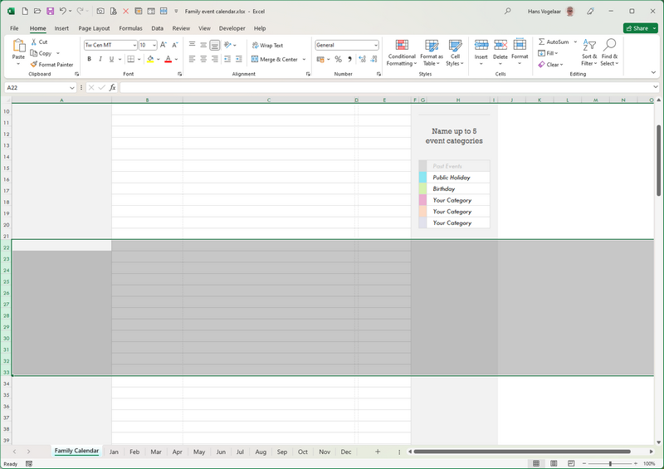Open Format as Table gallery
The image size is (664, 469).
[x=432, y=52]
